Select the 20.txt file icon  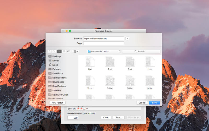[x=110, y=81]
